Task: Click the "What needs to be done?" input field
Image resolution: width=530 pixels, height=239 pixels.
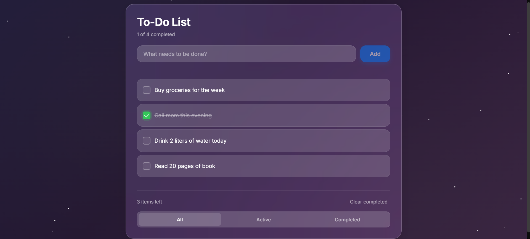Action: [246, 54]
